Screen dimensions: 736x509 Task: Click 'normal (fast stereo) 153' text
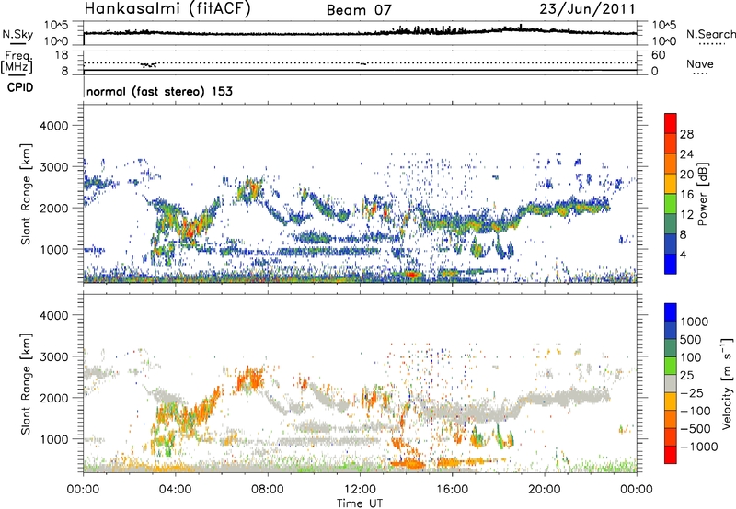point(159,91)
